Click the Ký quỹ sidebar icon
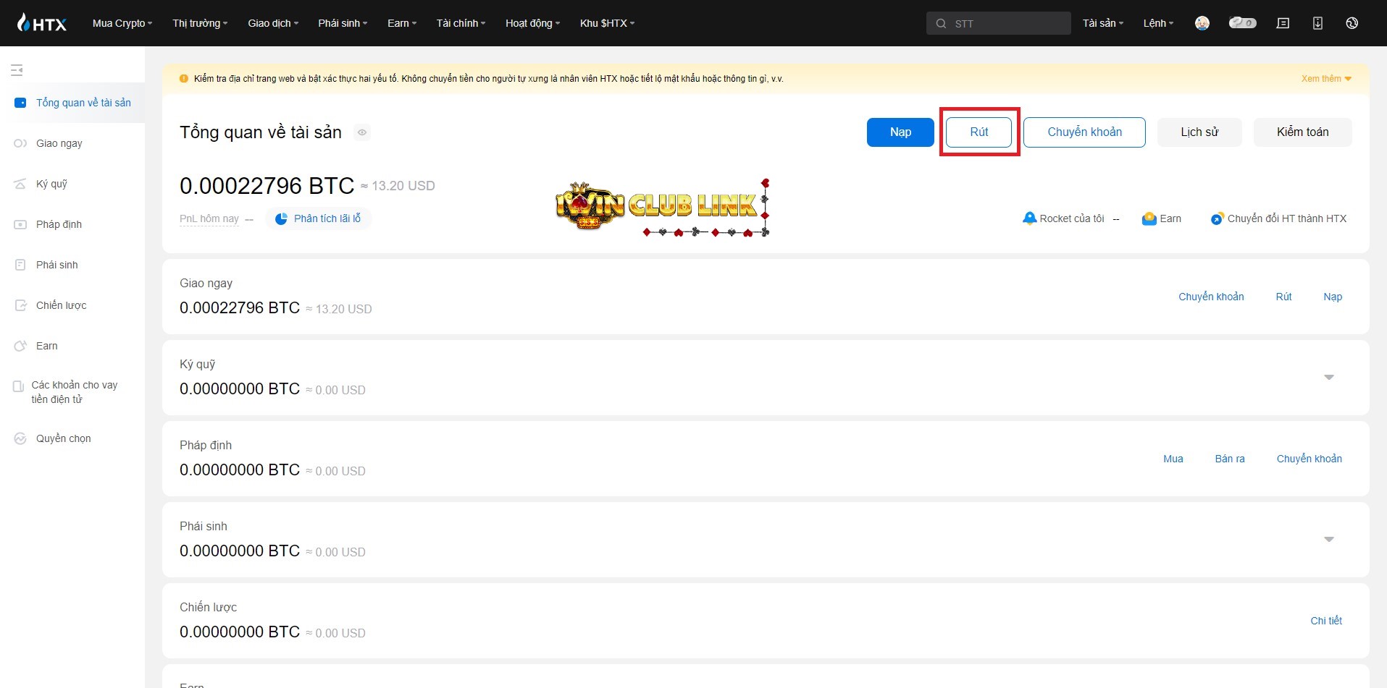The image size is (1387, 688). (20, 184)
